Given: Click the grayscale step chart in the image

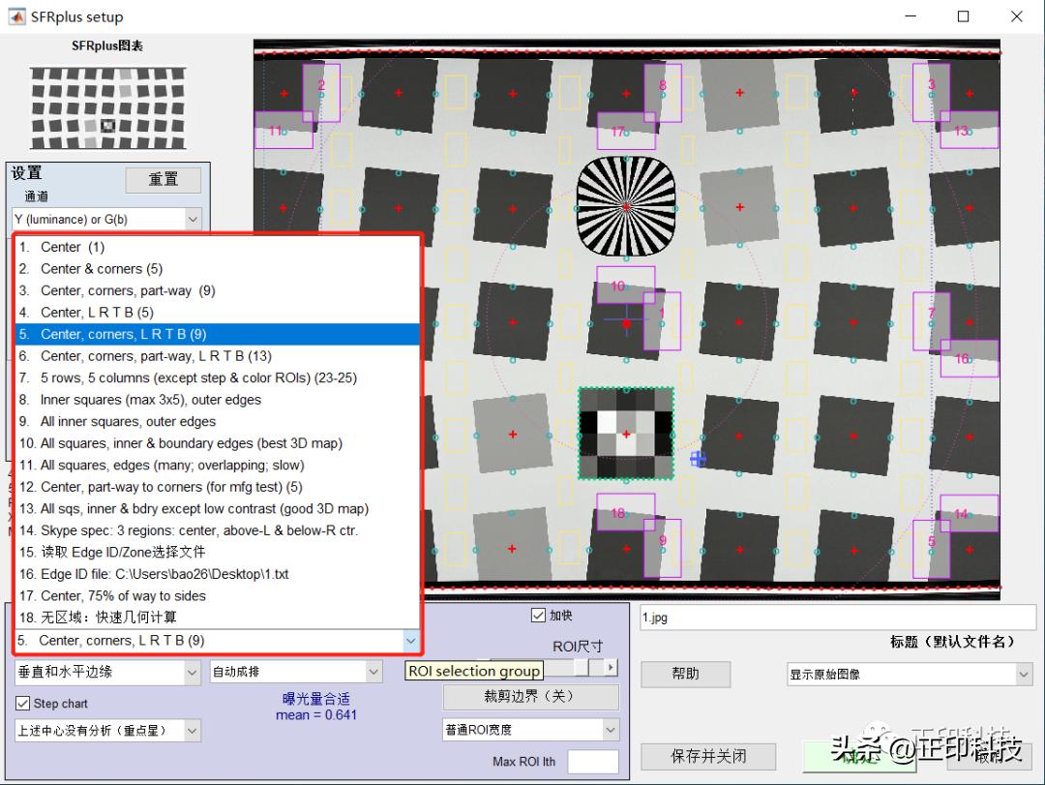Looking at the screenshot, I should click(626, 434).
